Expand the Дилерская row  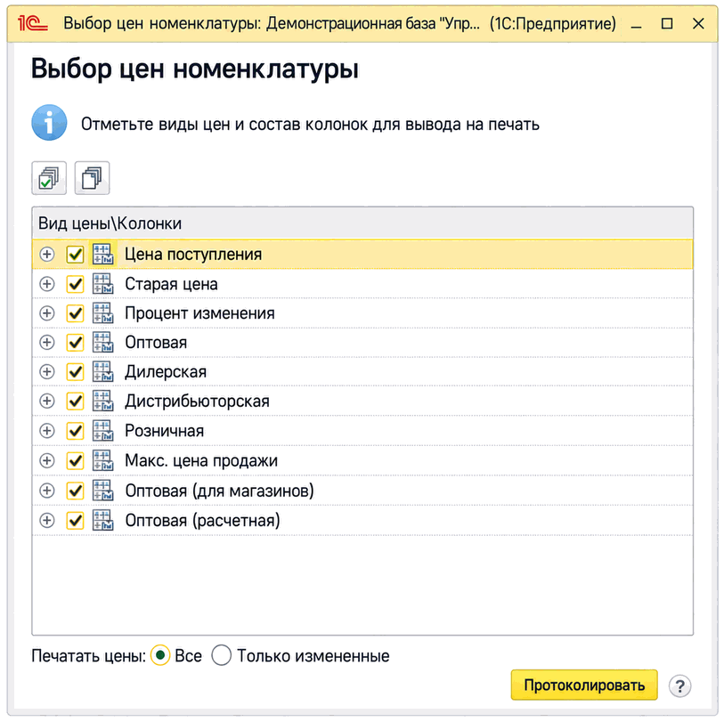pyautogui.click(x=46, y=371)
